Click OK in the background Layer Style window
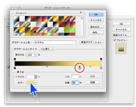This screenshot has height=107, width=136. 121,24
